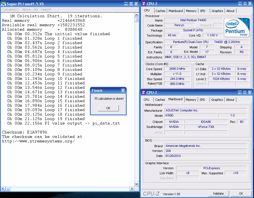
Task: Click Super PI vertical scrollbar down arrow
Action: pos(137,184)
